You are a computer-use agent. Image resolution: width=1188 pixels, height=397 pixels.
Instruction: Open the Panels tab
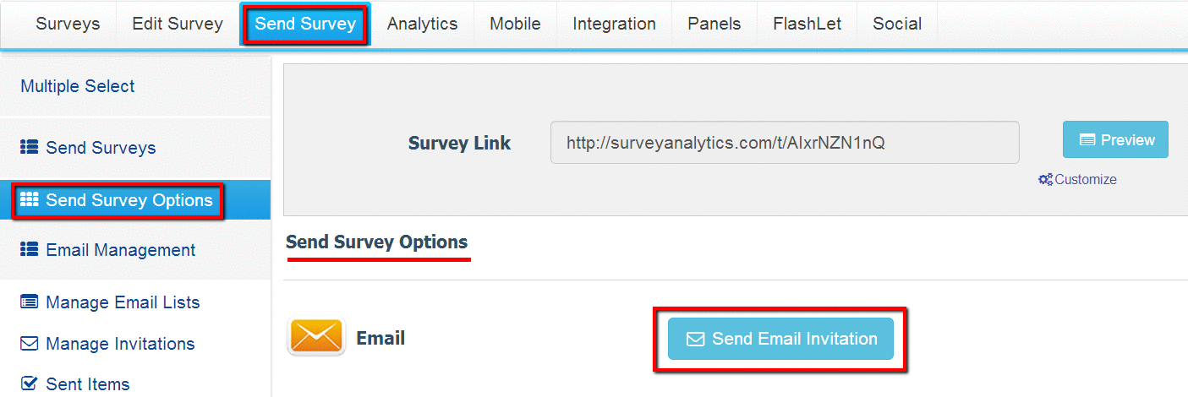tap(714, 24)
